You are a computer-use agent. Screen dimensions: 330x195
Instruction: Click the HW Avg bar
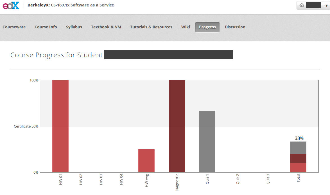(146, 160)
